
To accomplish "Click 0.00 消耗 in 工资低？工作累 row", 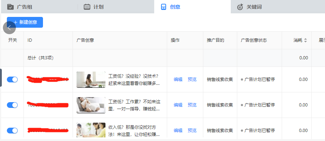I will (x=303, y=105).
